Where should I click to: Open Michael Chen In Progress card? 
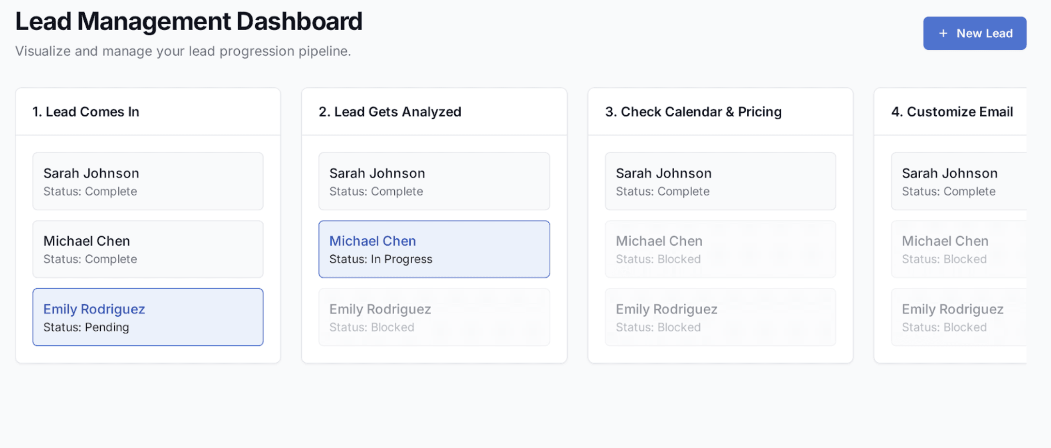coord(434,249)
